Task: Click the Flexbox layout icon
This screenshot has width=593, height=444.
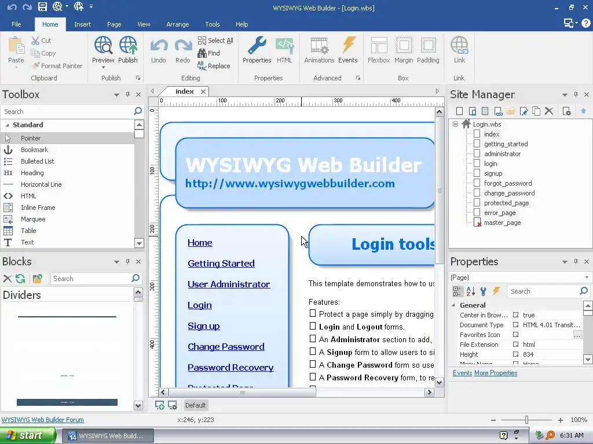Action: point(379,45)
